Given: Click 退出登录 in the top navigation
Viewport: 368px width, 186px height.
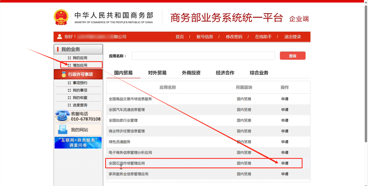Looking at the screenshot, I should point(293,37).
